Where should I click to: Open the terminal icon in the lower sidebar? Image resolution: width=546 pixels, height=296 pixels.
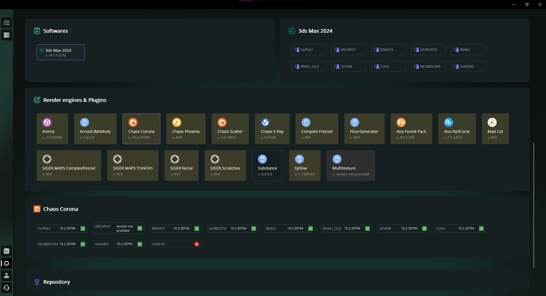click(x=7, y=251)
